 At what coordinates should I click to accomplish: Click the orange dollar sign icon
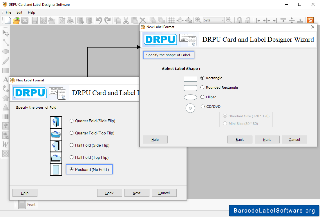(310, 20)
